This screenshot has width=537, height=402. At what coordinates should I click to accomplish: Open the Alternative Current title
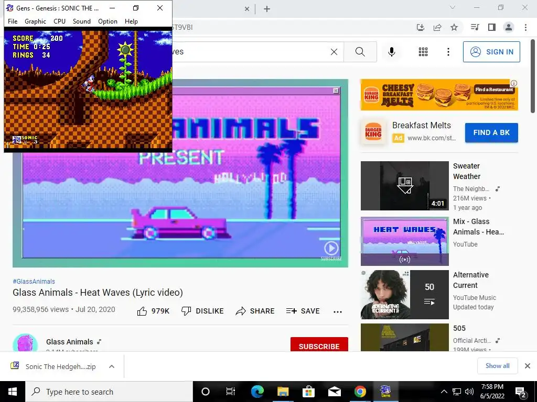click(x=470, y=280)
